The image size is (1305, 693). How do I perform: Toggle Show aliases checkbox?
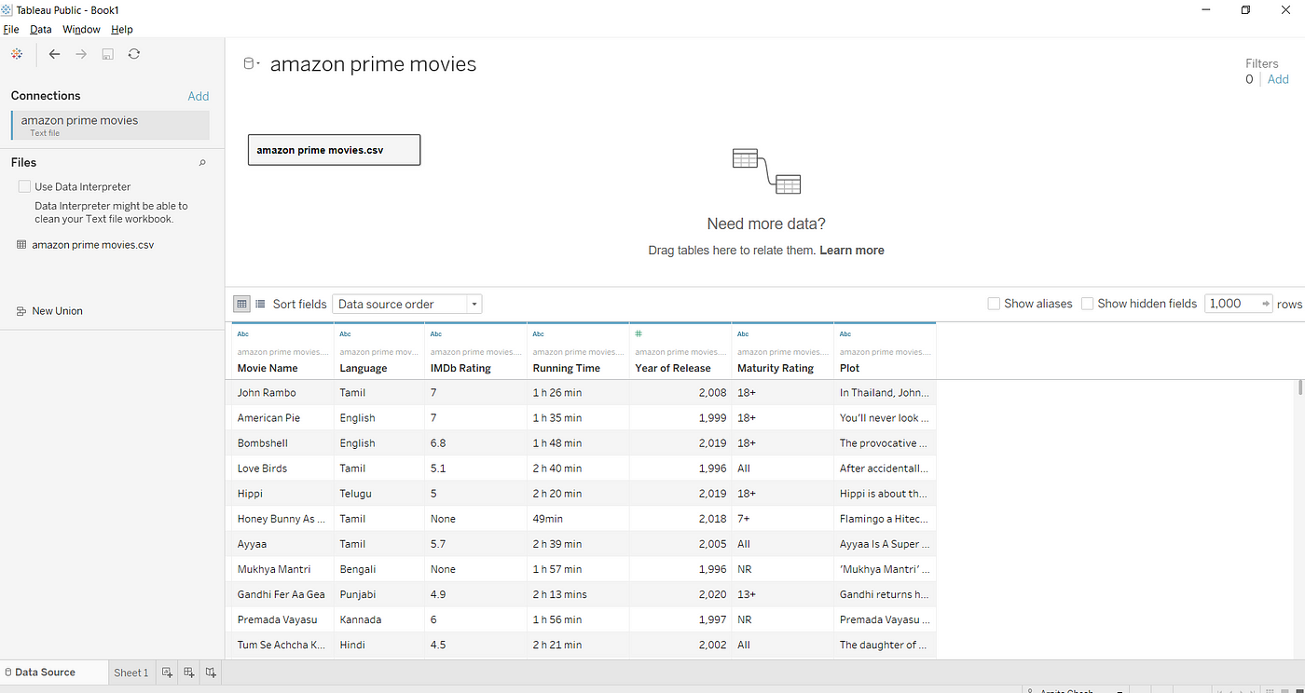coord(994,304)
